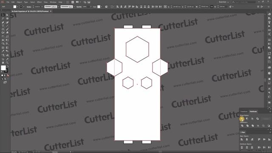Image resolution: width=272 pixels, height=153 pixels.
Task: Select the Selection tool
Action: tap(3, 15)
